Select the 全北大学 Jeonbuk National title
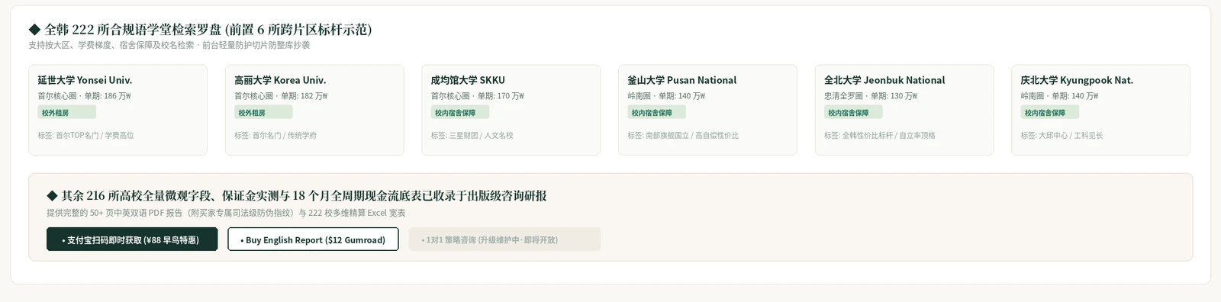 [x=884, y=80]
